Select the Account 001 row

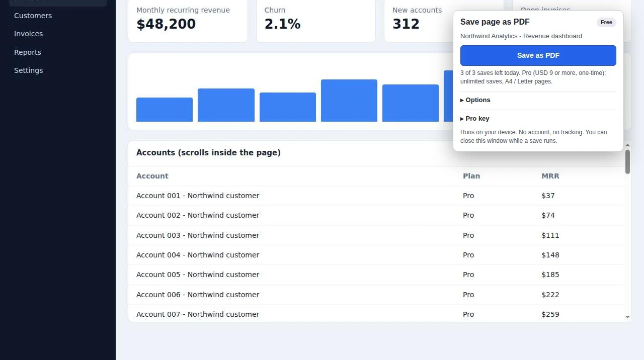click(x=376, y=196)
